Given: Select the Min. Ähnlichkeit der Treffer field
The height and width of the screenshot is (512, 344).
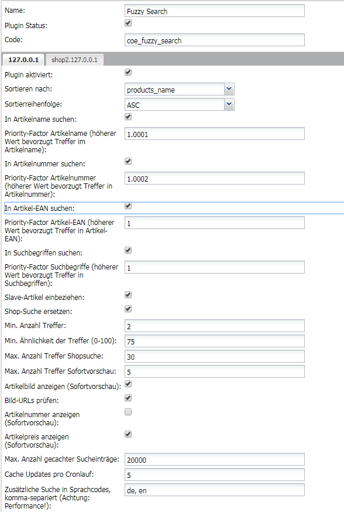Looking at the screenshot, I should tap(215, 341).
